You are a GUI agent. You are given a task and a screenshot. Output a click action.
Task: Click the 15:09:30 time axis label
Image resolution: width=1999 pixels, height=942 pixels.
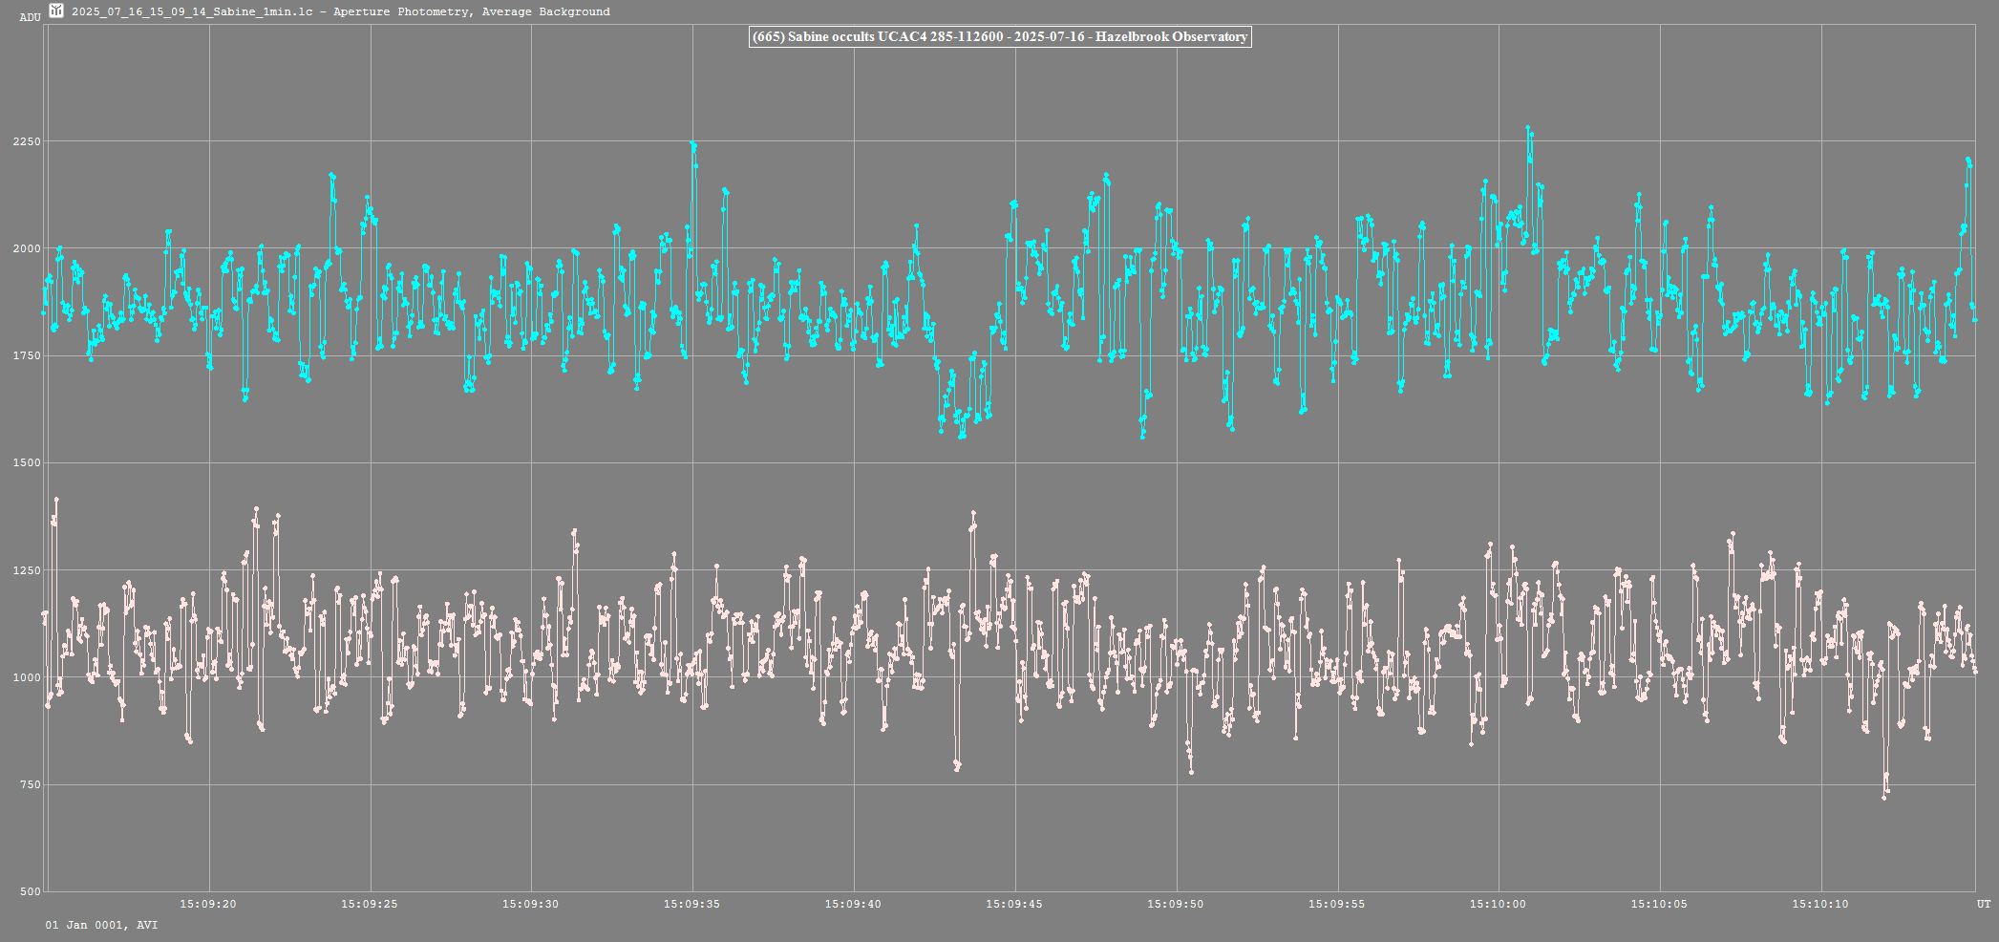pos(530,904)
